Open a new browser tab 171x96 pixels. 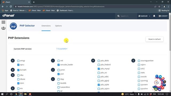[x=34, y=2]
